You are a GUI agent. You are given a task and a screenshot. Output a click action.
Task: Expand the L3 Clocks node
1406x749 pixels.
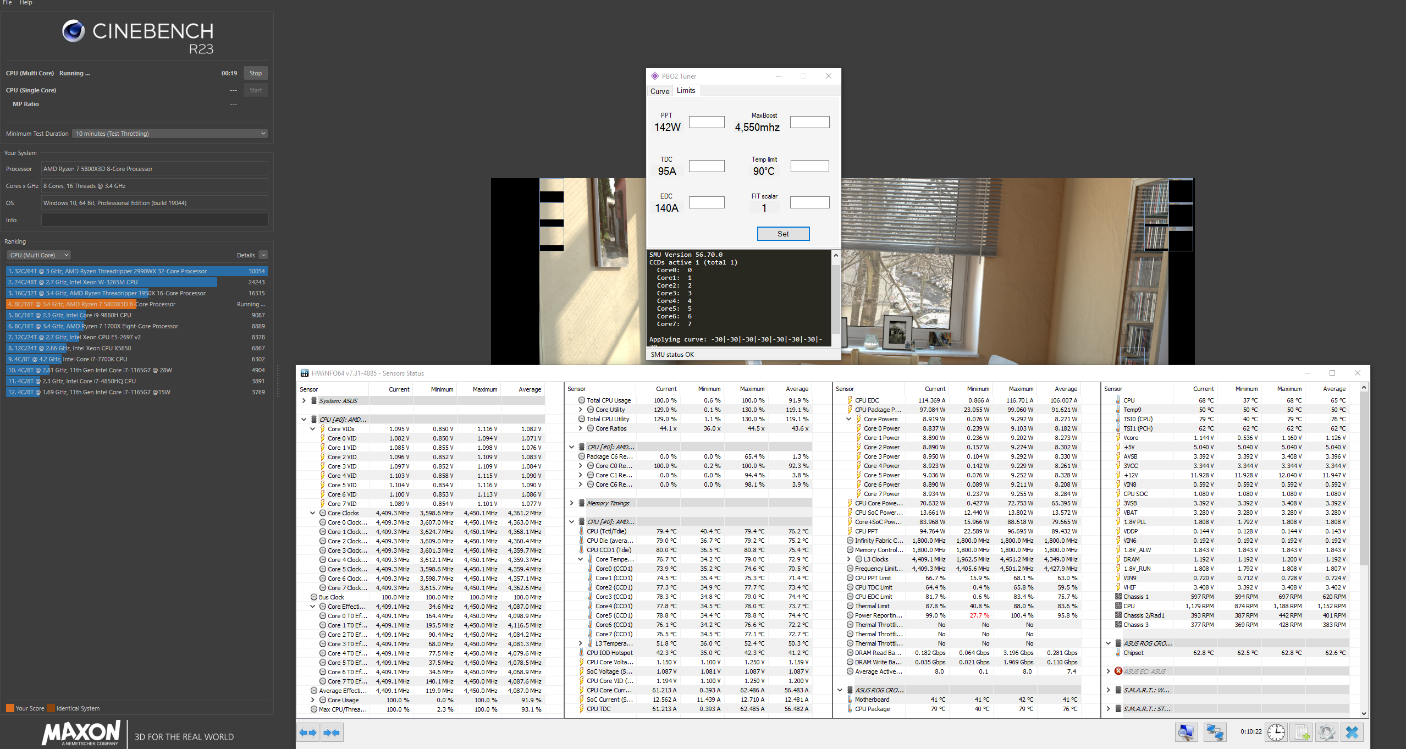[849, 559]
